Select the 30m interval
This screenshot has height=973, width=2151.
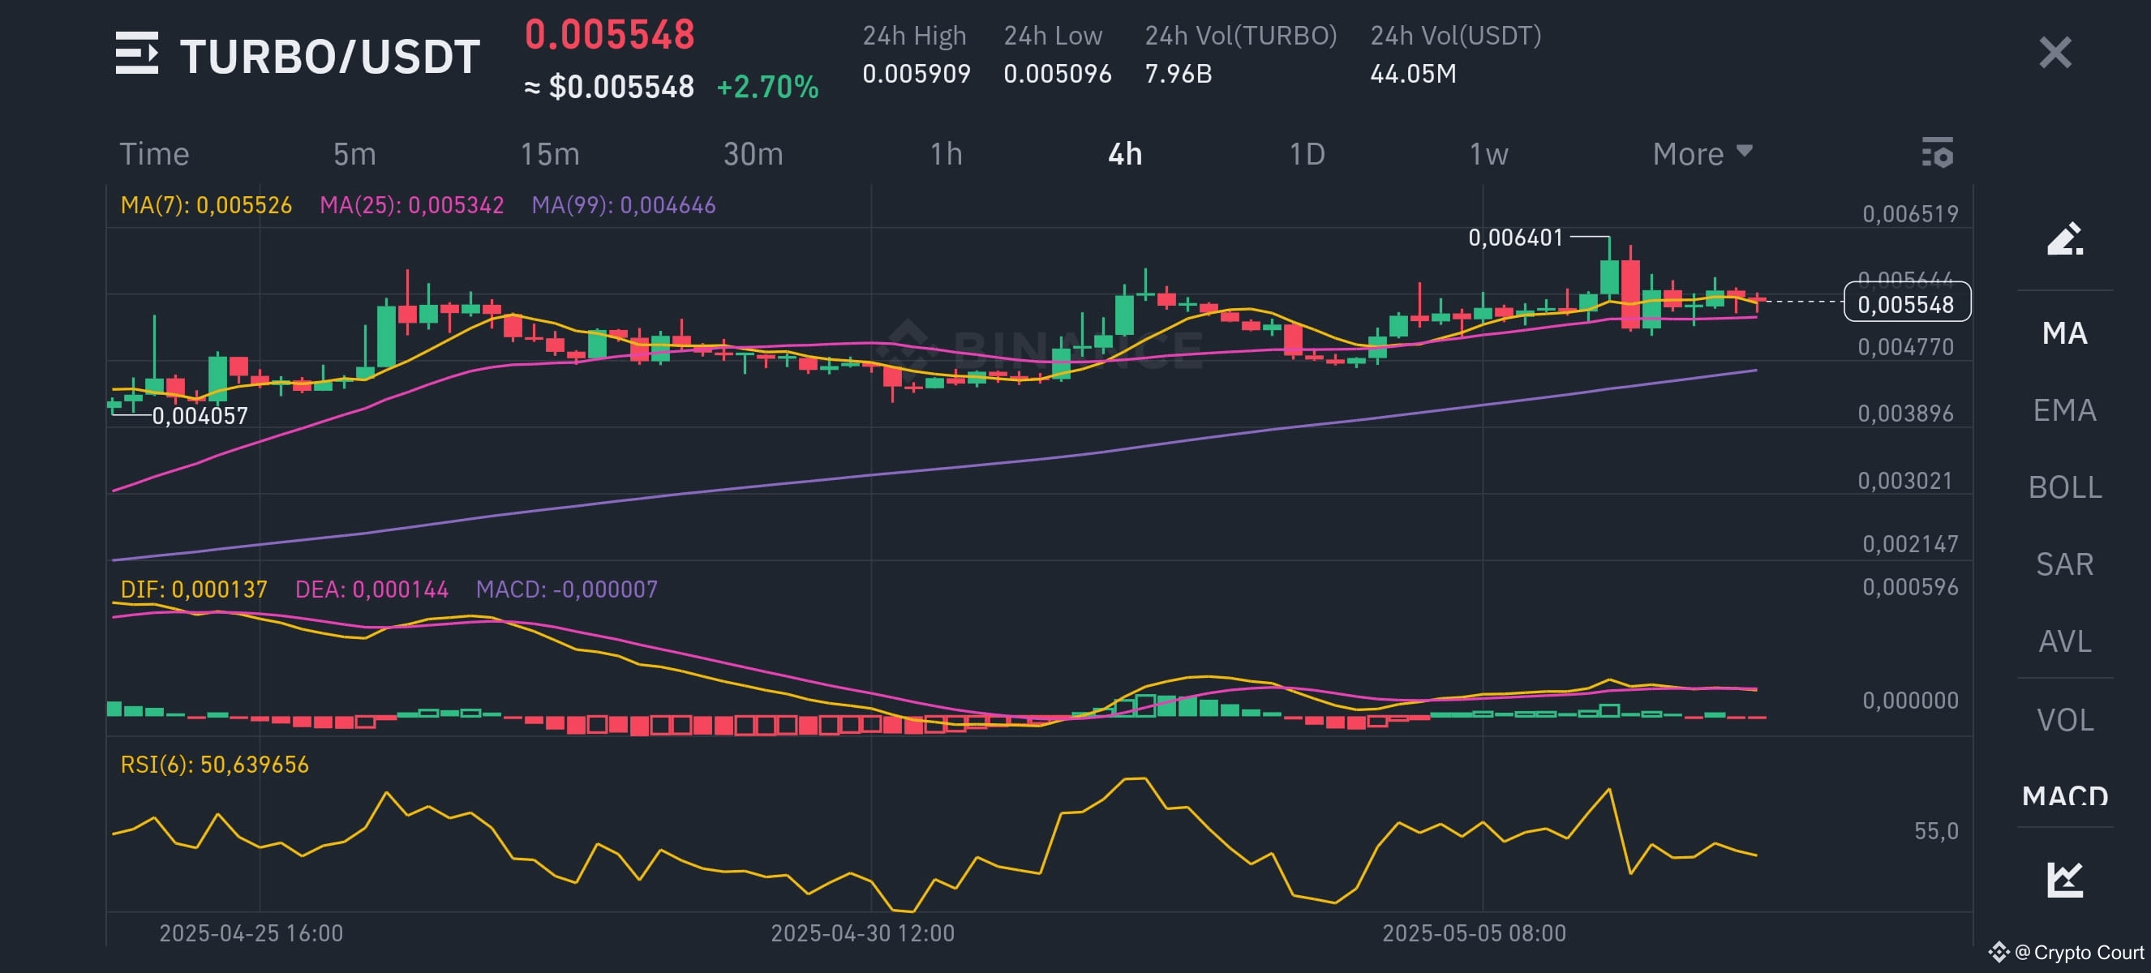click(x=753, y=154)
